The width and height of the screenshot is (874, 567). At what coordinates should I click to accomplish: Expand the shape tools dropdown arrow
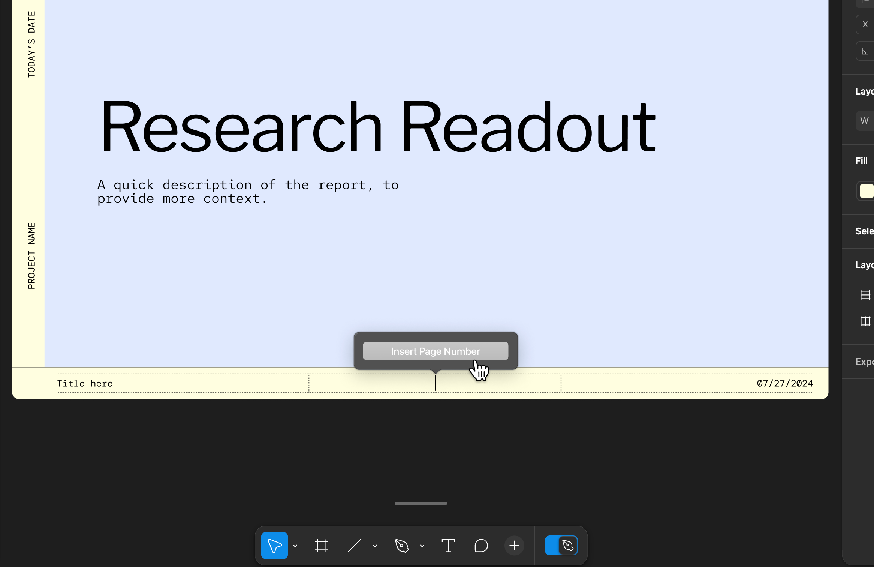tap(375, 546)
